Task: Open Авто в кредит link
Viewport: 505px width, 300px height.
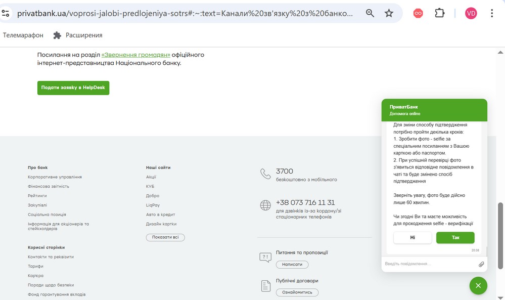Action: pos(160,215)
